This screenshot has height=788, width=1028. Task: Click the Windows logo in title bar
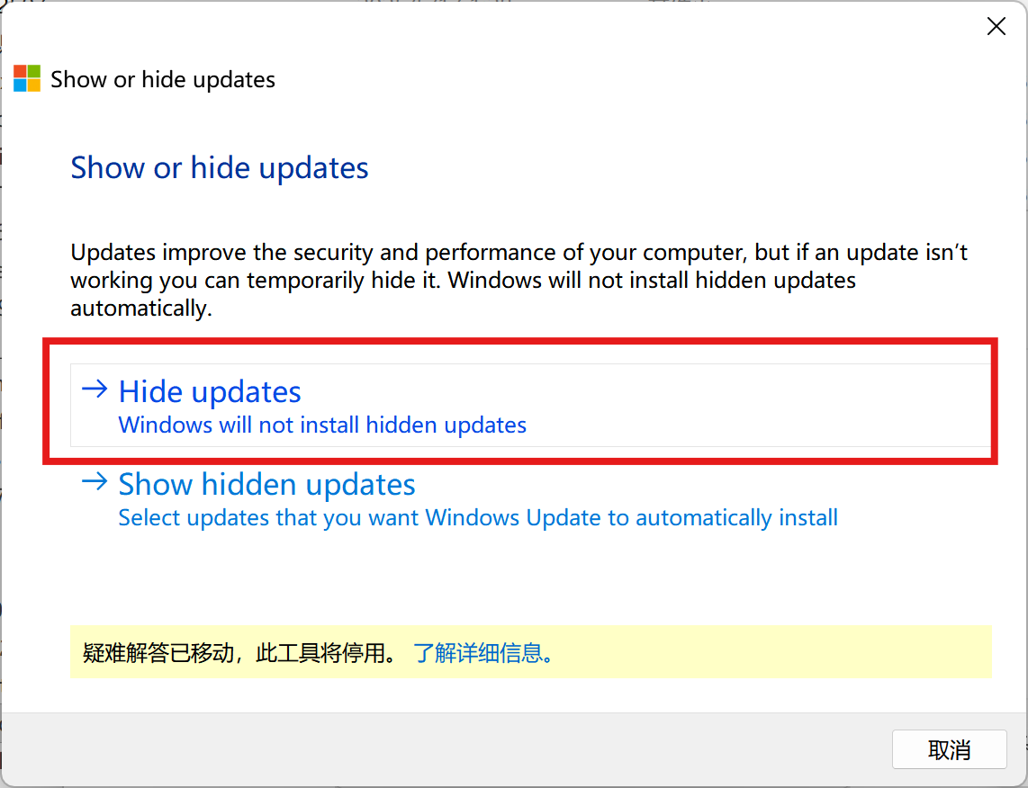pos(27,78)
